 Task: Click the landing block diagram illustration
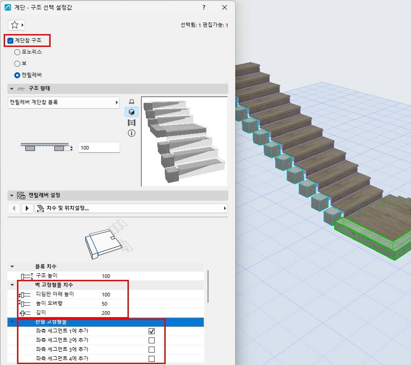(x=109, y=240)
